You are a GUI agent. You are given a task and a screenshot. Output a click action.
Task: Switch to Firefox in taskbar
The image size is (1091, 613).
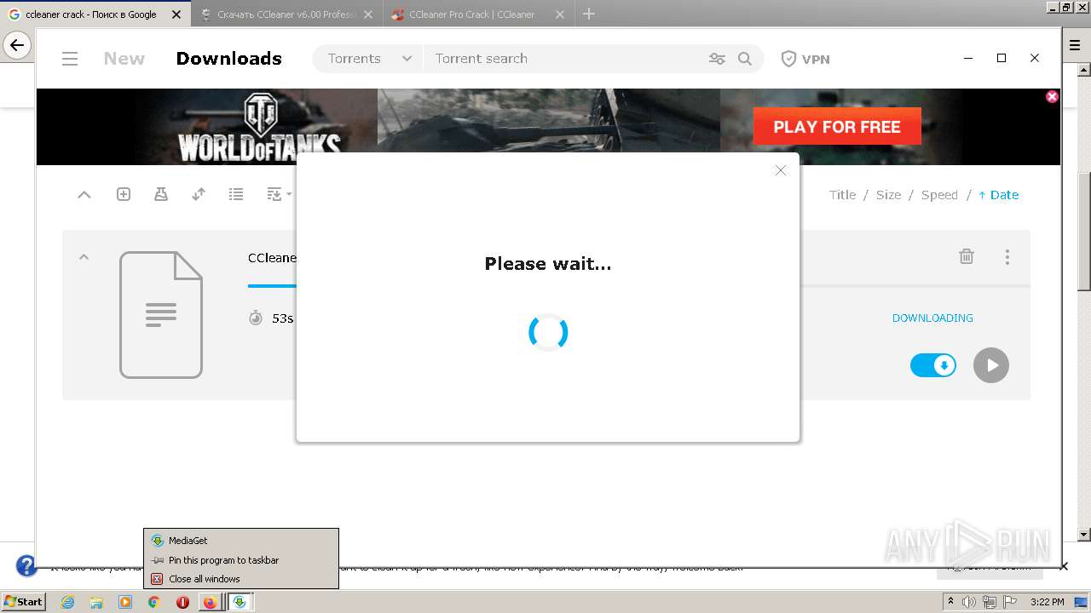(210, 602)
